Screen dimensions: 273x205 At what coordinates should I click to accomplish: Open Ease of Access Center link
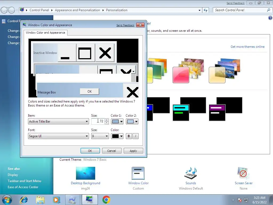click(x=23, y=187)
